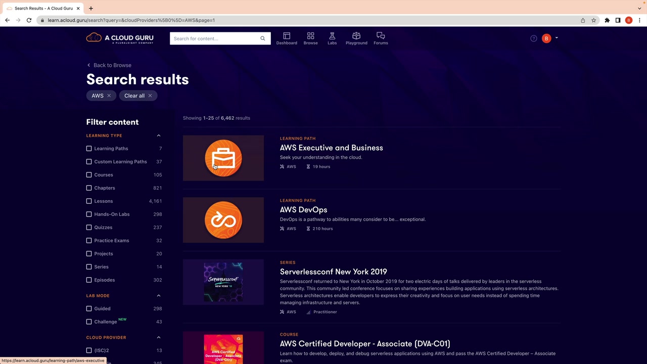This screenshot has height=364, width=647.
Task: Expand the tab search dropdown arrow
Action: (x=639, y=8)
